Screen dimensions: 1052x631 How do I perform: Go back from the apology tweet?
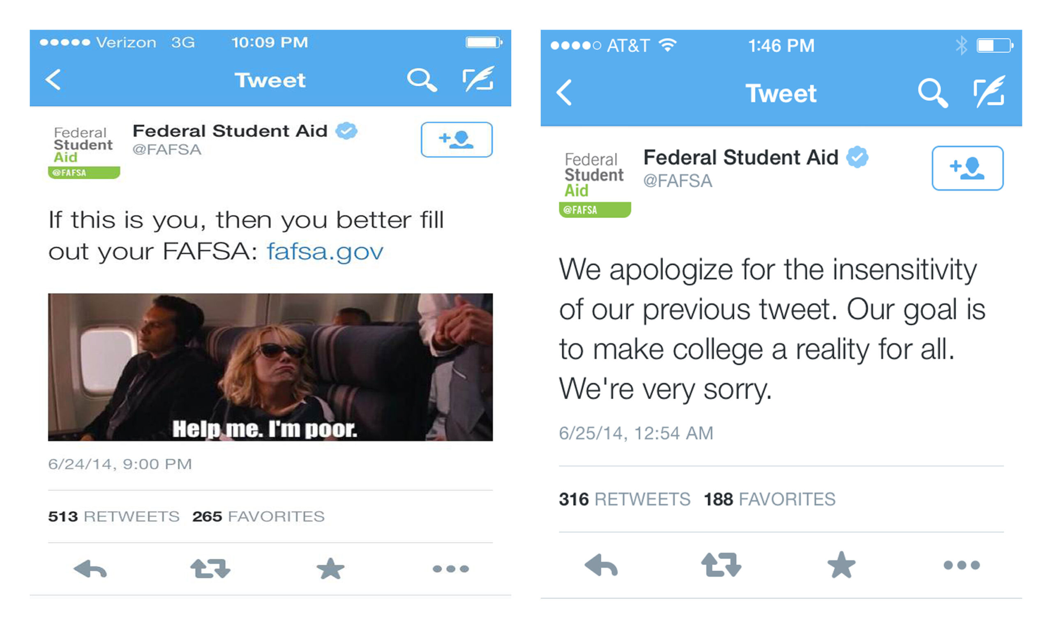564,93
